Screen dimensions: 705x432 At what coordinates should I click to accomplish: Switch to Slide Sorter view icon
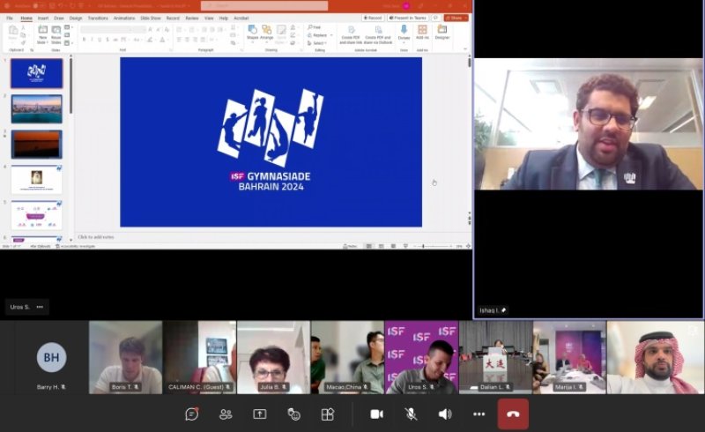point(382,246)
